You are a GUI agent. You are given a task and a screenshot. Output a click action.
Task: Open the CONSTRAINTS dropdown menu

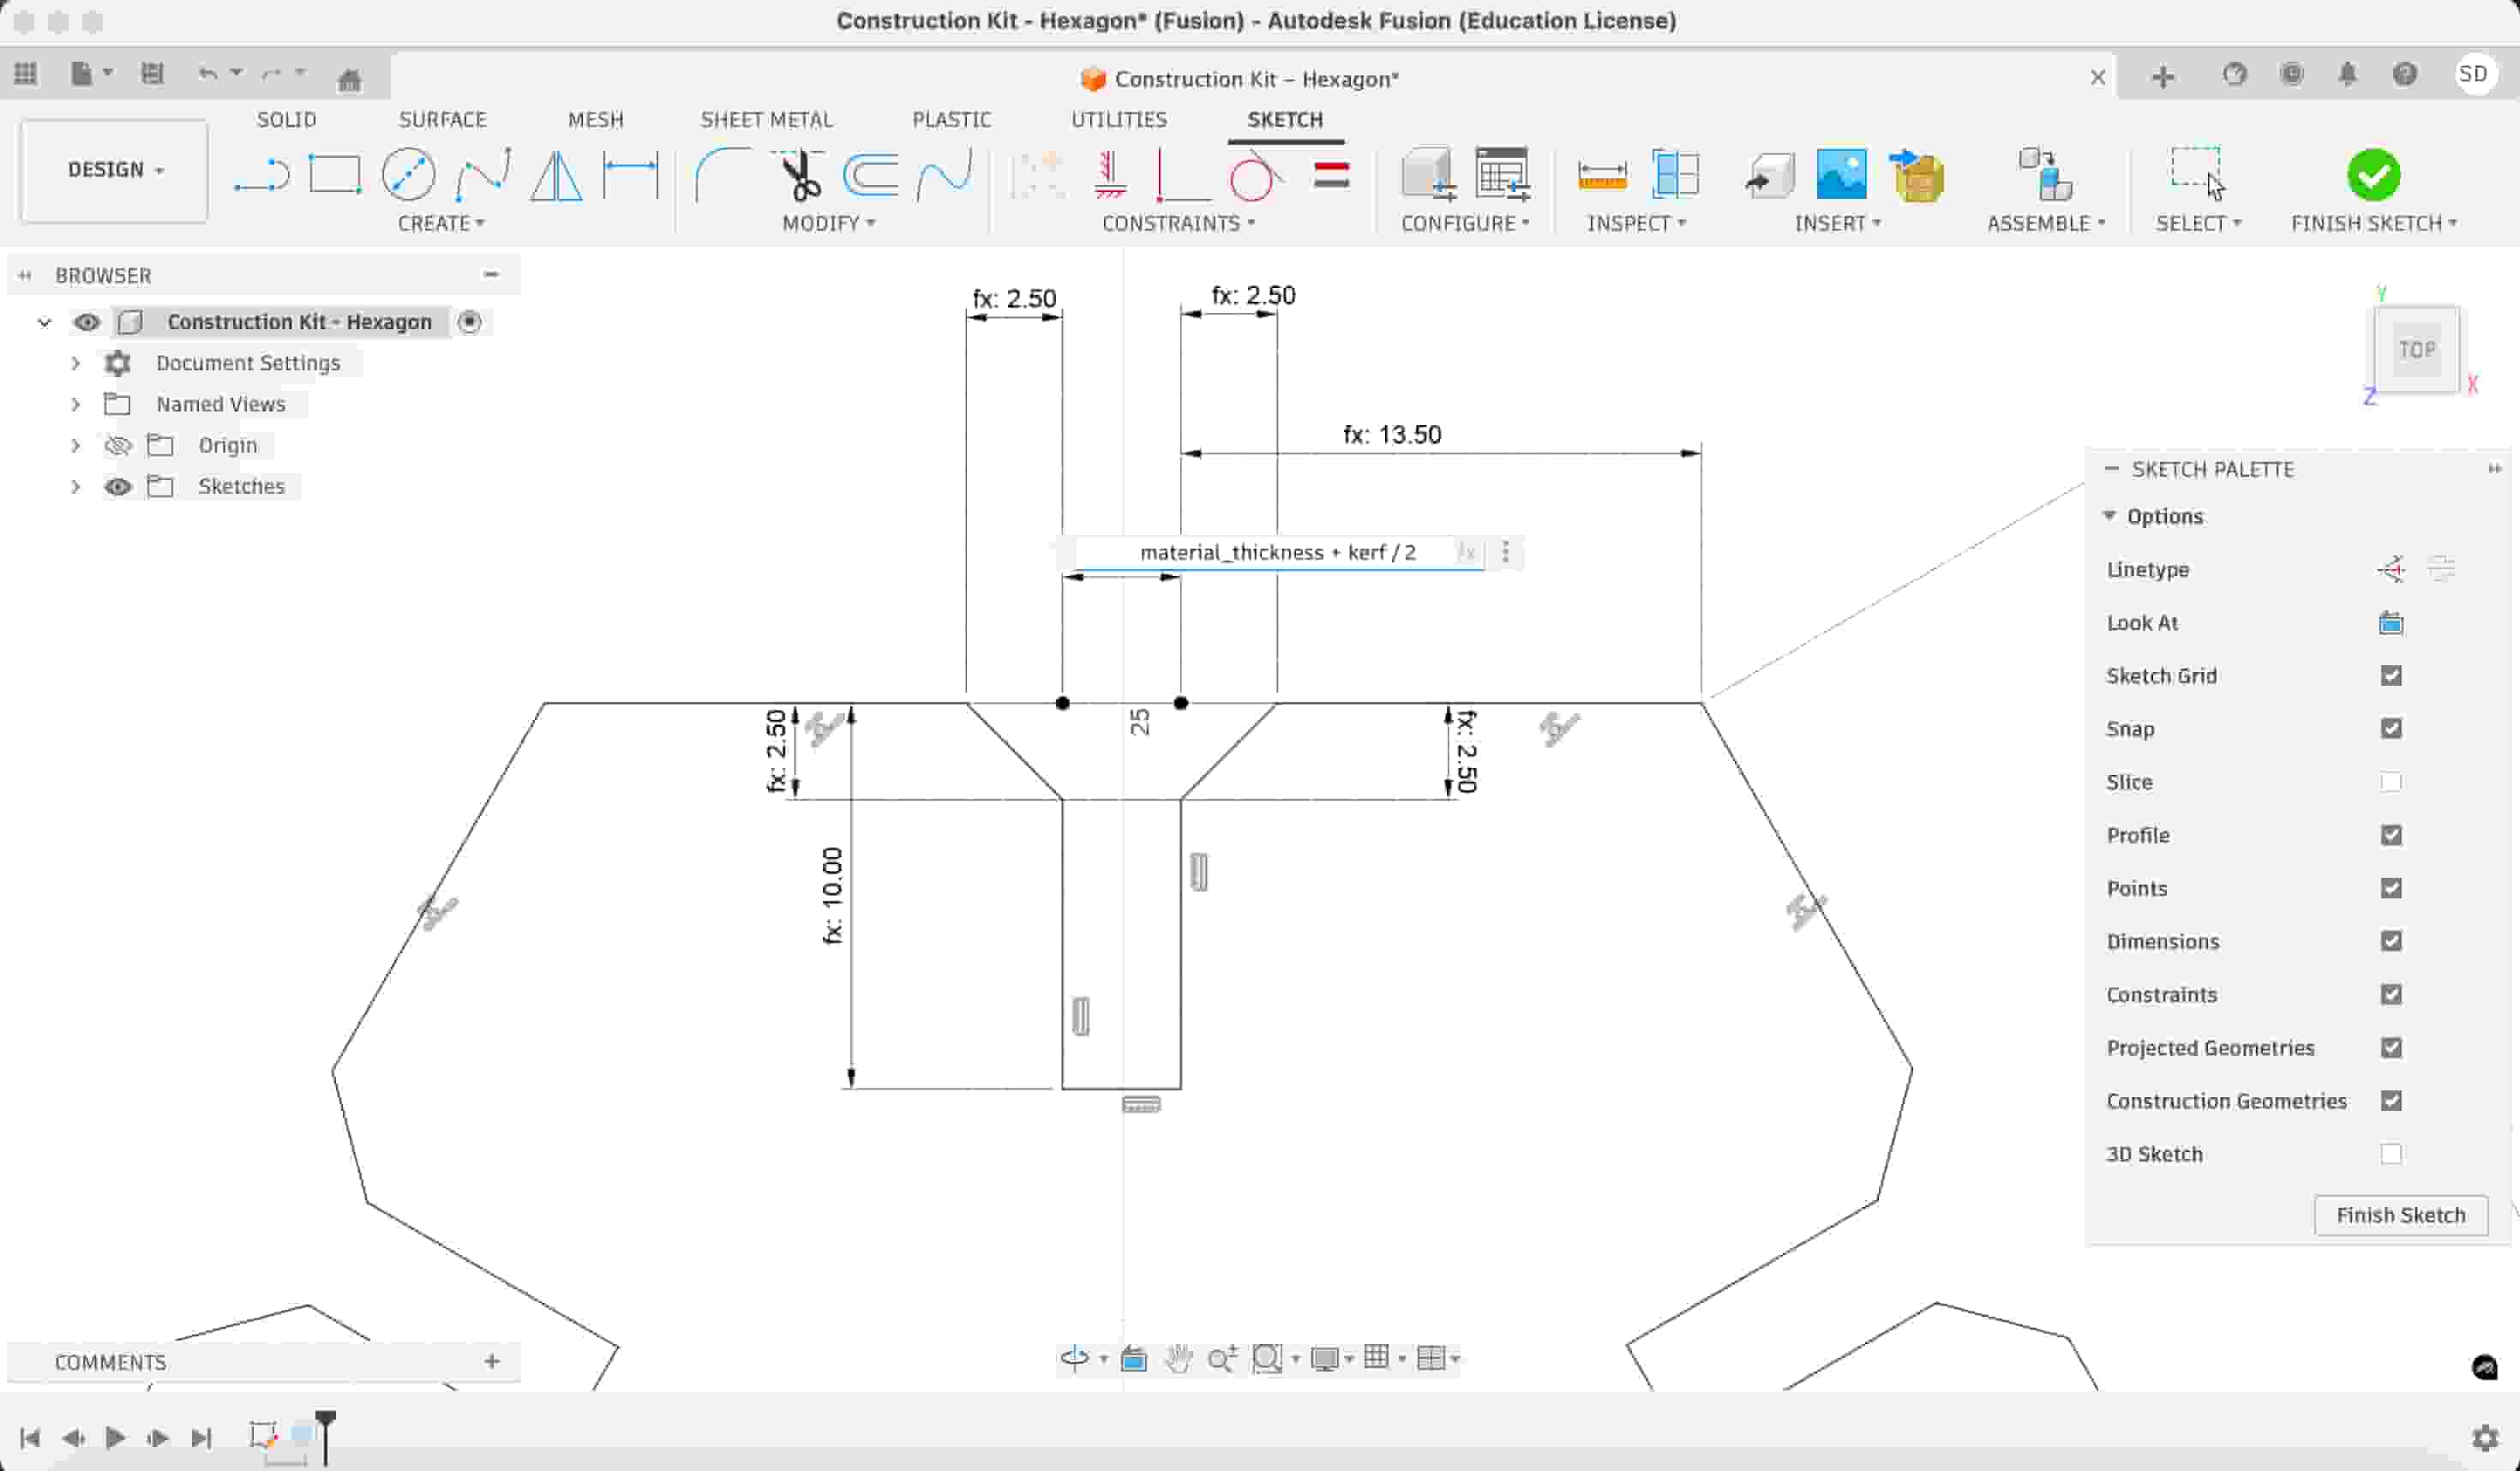[1177, 223]
